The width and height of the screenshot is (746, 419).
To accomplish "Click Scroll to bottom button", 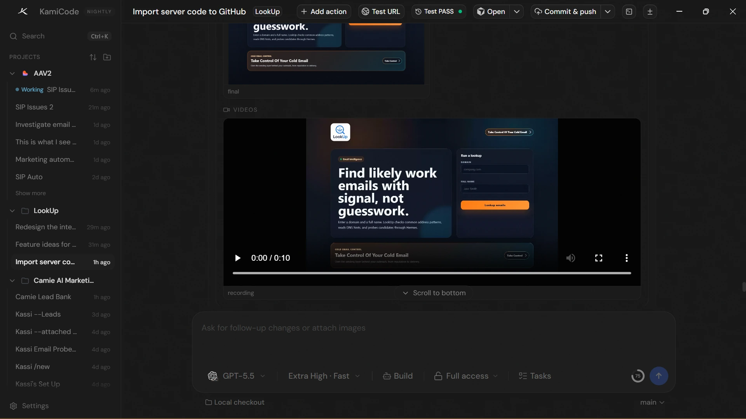I will click(434, 293).
